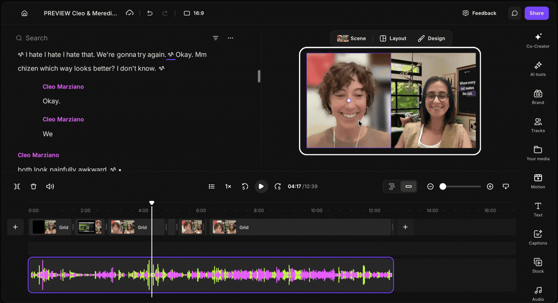The width and height of the screenshot is (558, 303).
Task: Click the Share button
Action: pos(537,13)
